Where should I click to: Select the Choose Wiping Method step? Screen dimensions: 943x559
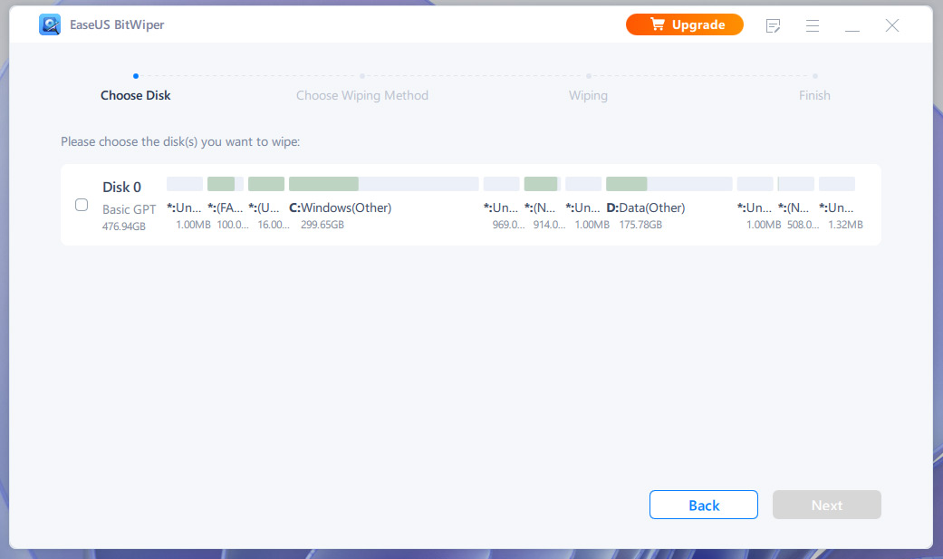(x=362, y=95)
